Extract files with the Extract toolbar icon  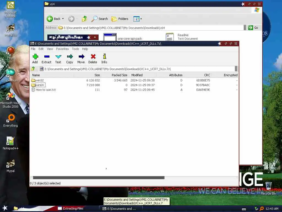pyautogui.click(x=46, y=59)
